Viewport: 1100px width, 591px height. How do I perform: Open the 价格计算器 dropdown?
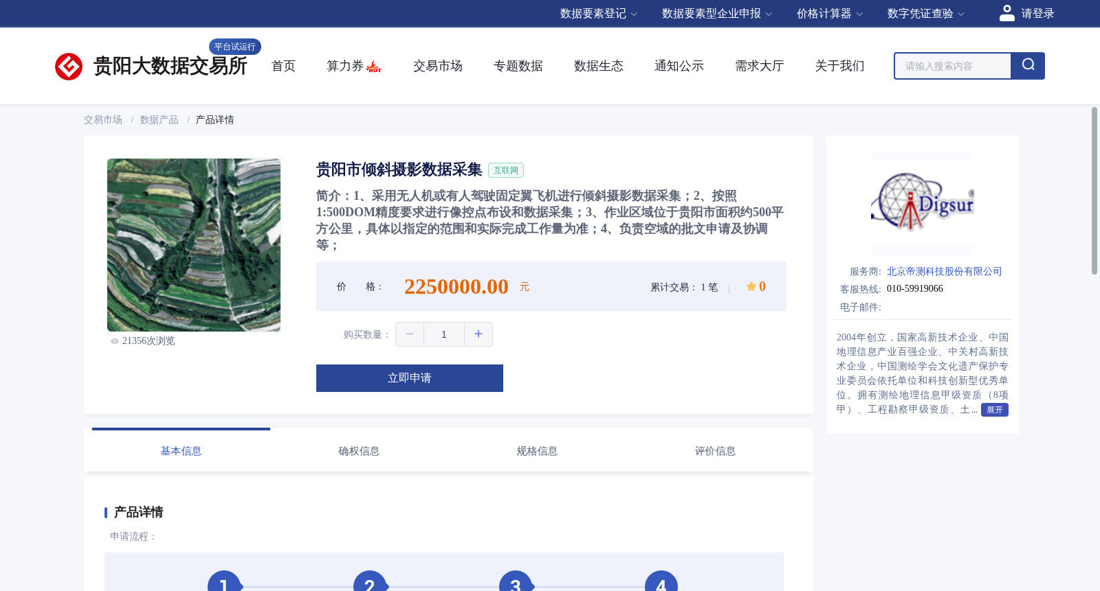pyautogui.click(x=830, y=14)
